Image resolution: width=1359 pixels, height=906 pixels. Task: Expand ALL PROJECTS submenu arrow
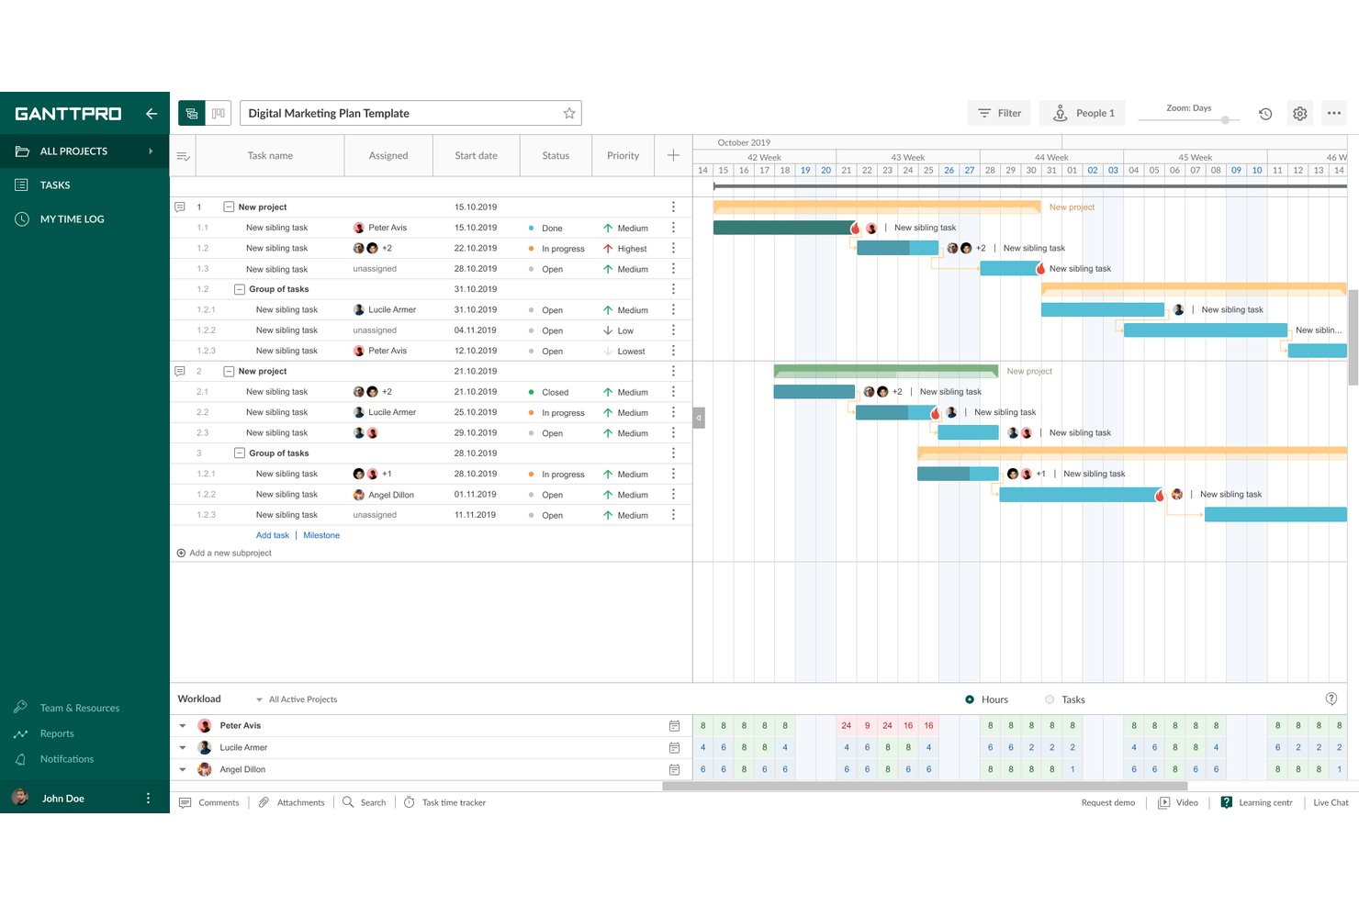151,151
